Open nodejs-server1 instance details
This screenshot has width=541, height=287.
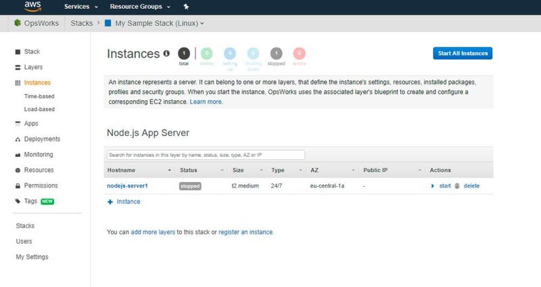point(127,186)
